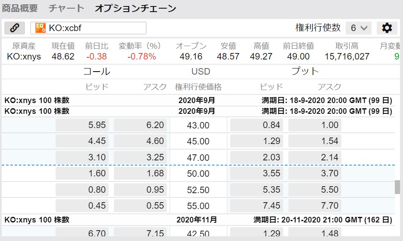Click the 原資産 KO:xnys label

click(24, 56)
